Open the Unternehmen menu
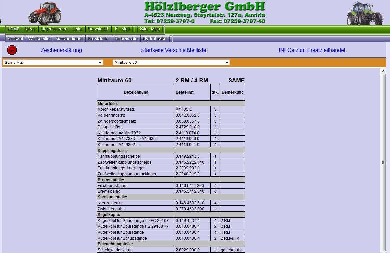 click(54, 29)
